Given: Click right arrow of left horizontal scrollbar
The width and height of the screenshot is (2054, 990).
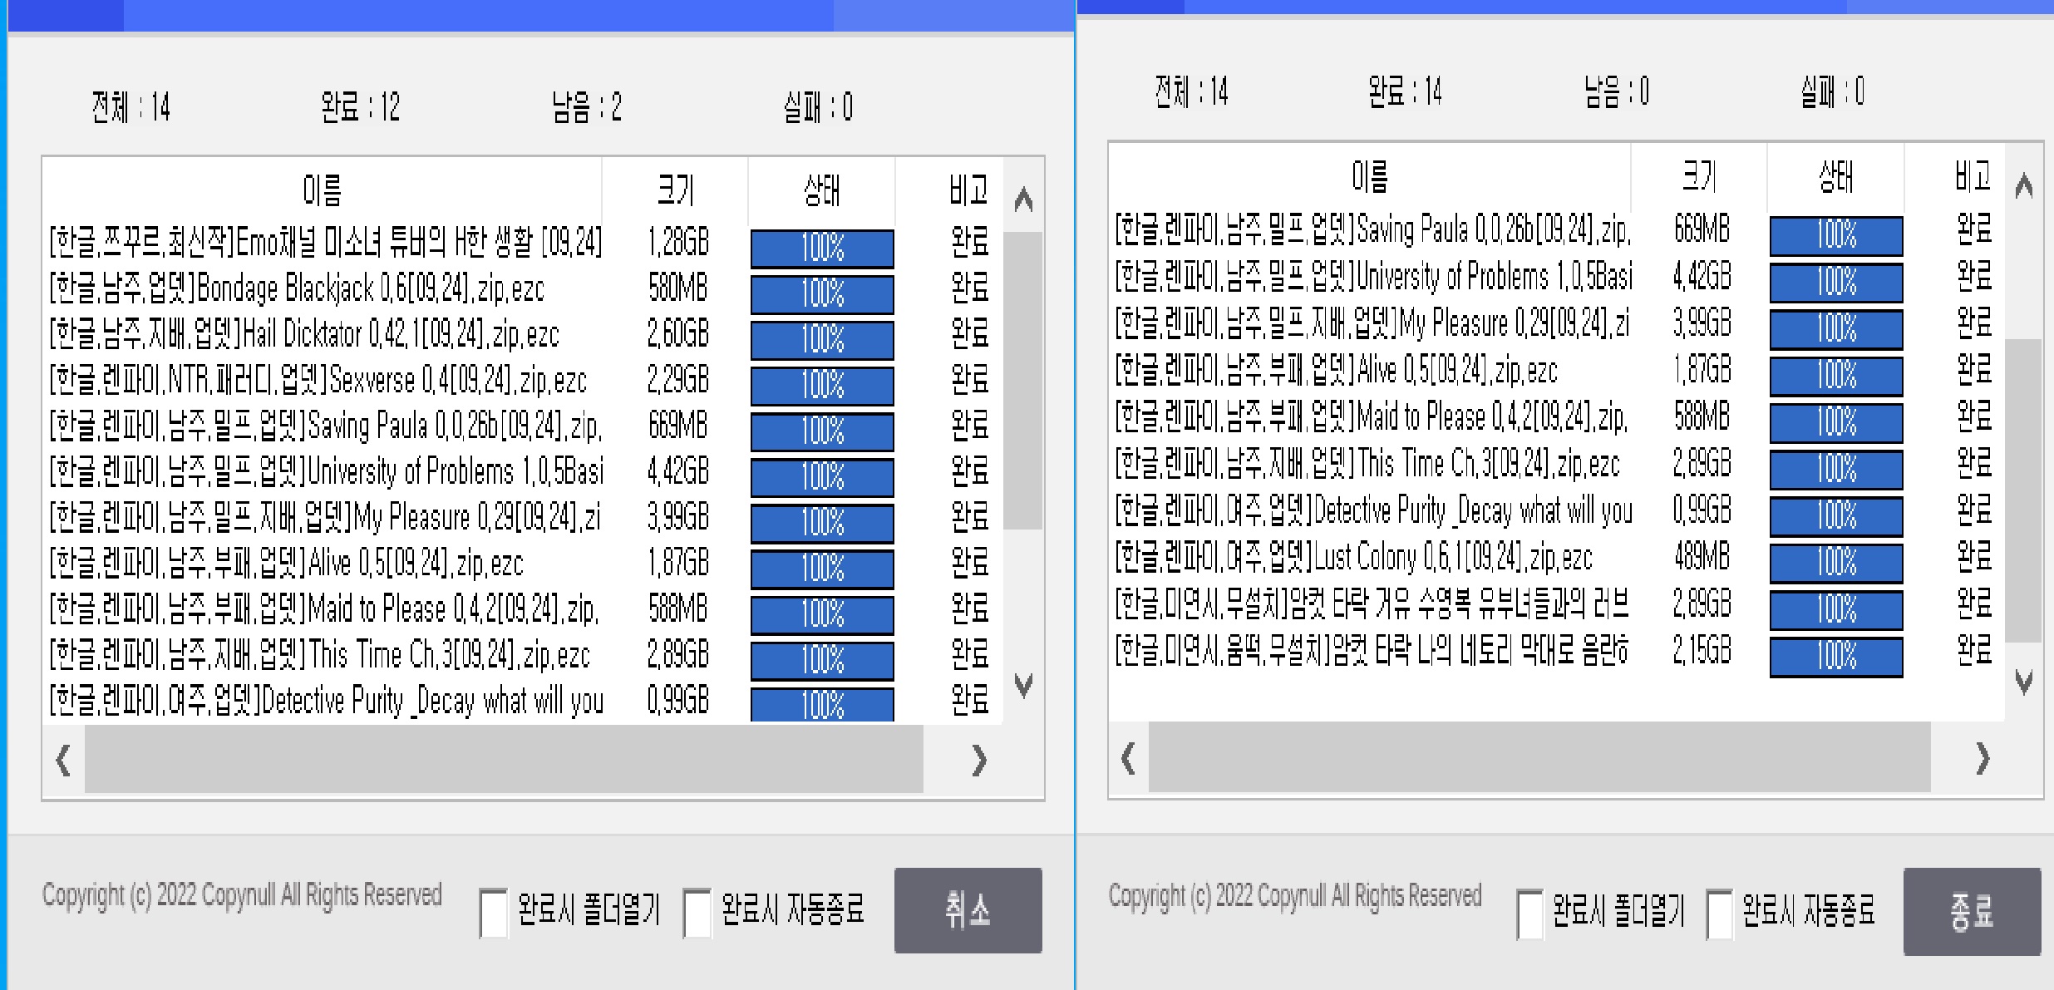Looking at the screenshot, I should coord(979,760).
